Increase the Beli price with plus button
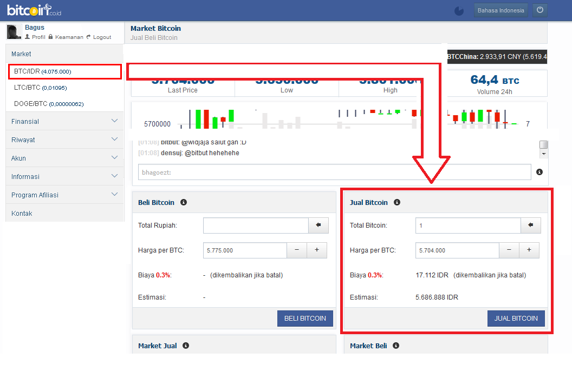The image size is (572, 365). pos(317,250)
